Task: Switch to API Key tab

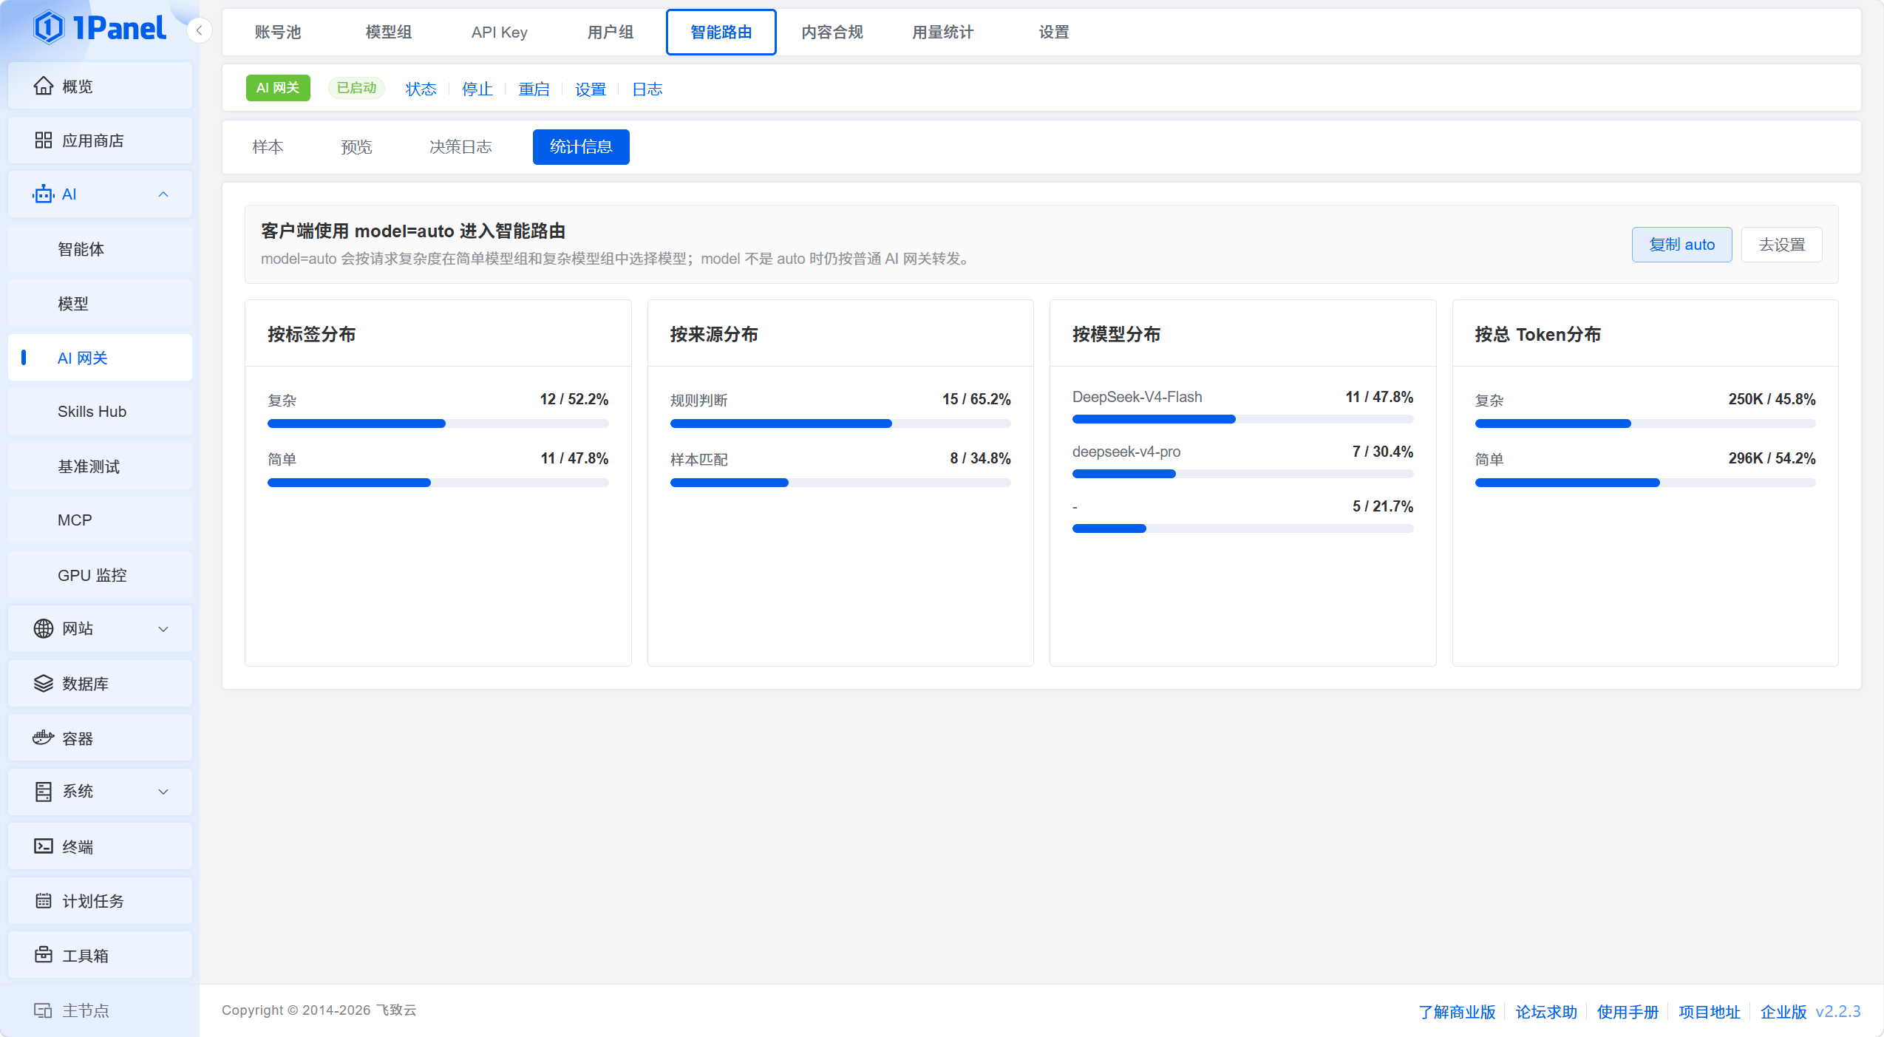Action: pyautogui.click(x=500, y=32)
